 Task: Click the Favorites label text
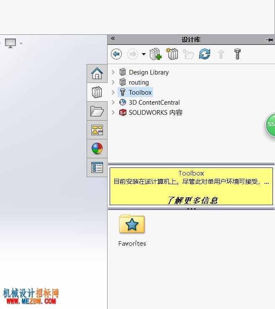click(x=132, y=244)
